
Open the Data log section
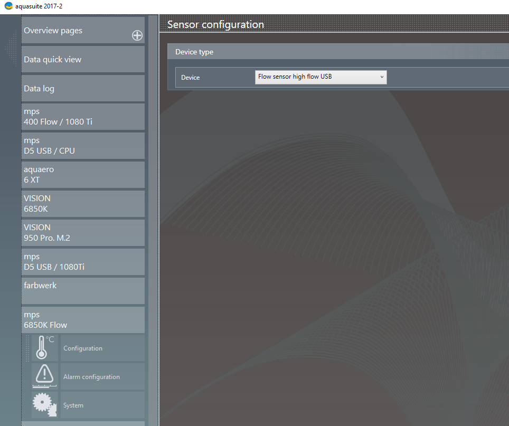click(x=83, y=89)
